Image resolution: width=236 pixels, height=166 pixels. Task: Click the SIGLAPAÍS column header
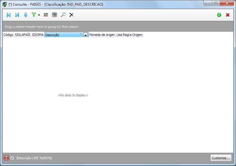click(23, 35)
